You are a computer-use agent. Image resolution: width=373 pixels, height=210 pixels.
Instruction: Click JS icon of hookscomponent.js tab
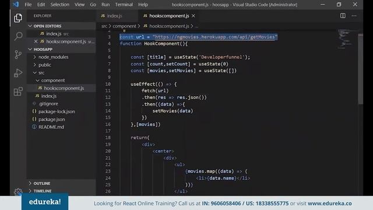coord(145,16)
